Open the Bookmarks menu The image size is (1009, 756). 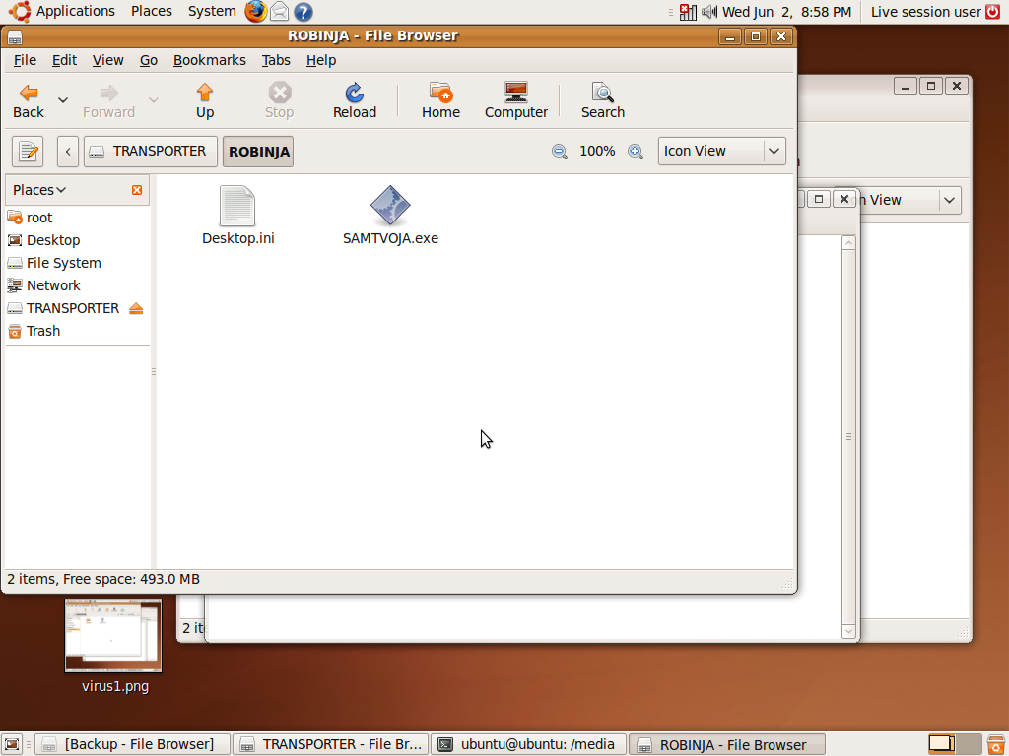tap(209, 60)
